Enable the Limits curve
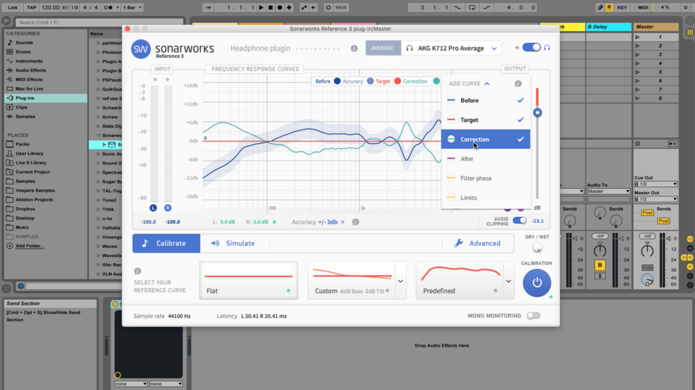This screenshot has width=695, height=390. [x=485, y=198]
